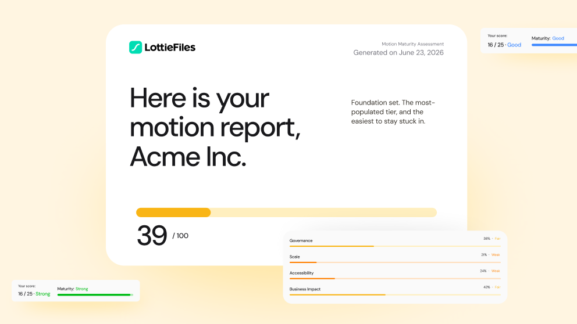This screenshot has height=324, width=577.
Task: Click the large 39 score number
Action: tap(152, 236)
